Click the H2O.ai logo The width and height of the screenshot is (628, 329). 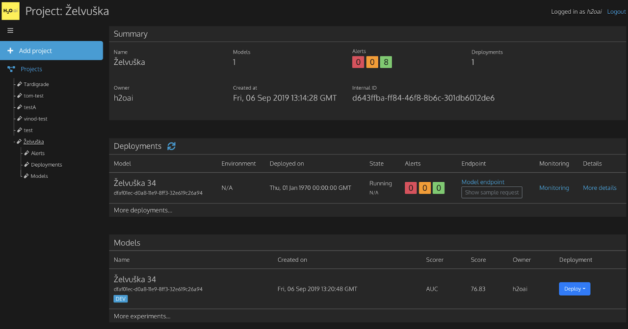pyautogui.click(x=10, y=11)
